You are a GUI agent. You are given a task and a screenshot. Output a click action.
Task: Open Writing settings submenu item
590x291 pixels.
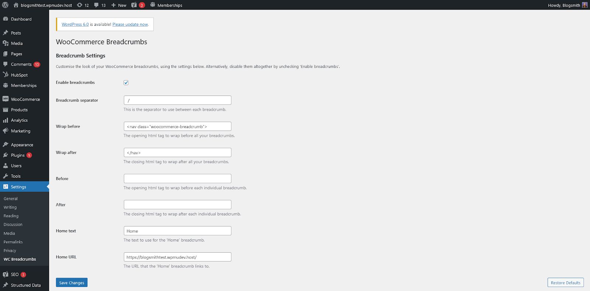pos(10,207)
